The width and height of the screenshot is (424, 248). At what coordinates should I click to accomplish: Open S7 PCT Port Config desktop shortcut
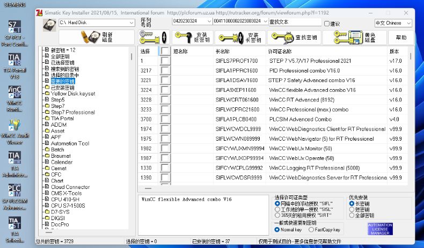pos(14,33)
